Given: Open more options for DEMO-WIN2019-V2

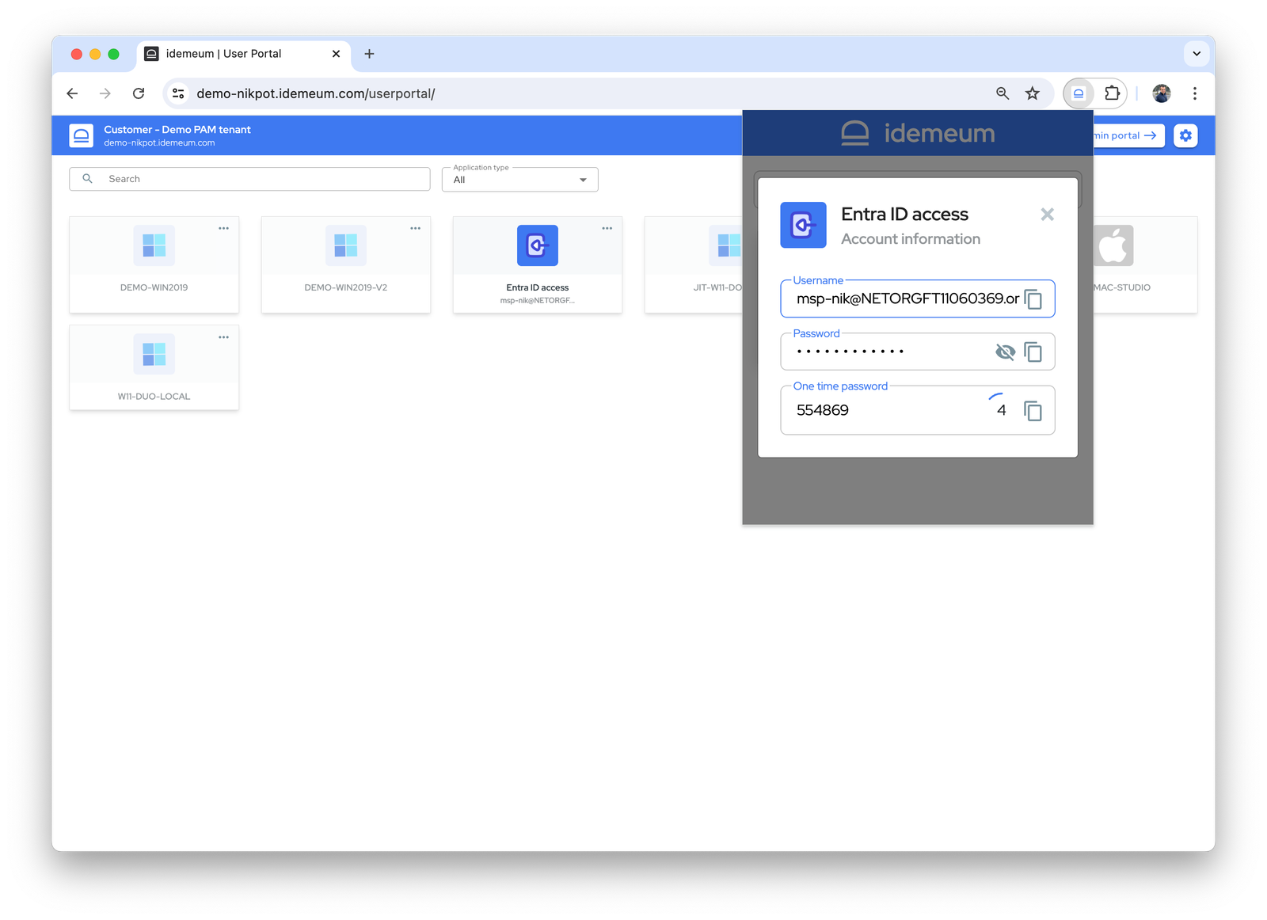Looking at the screenshot, I should click(x=415, y=228).
